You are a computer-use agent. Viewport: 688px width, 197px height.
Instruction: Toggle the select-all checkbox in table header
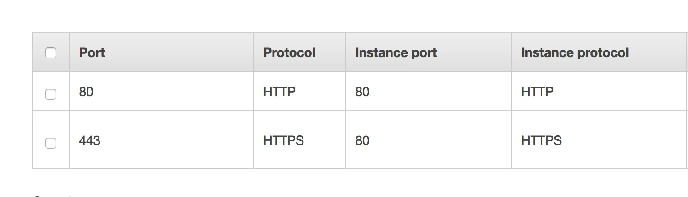tap(51, 53)
